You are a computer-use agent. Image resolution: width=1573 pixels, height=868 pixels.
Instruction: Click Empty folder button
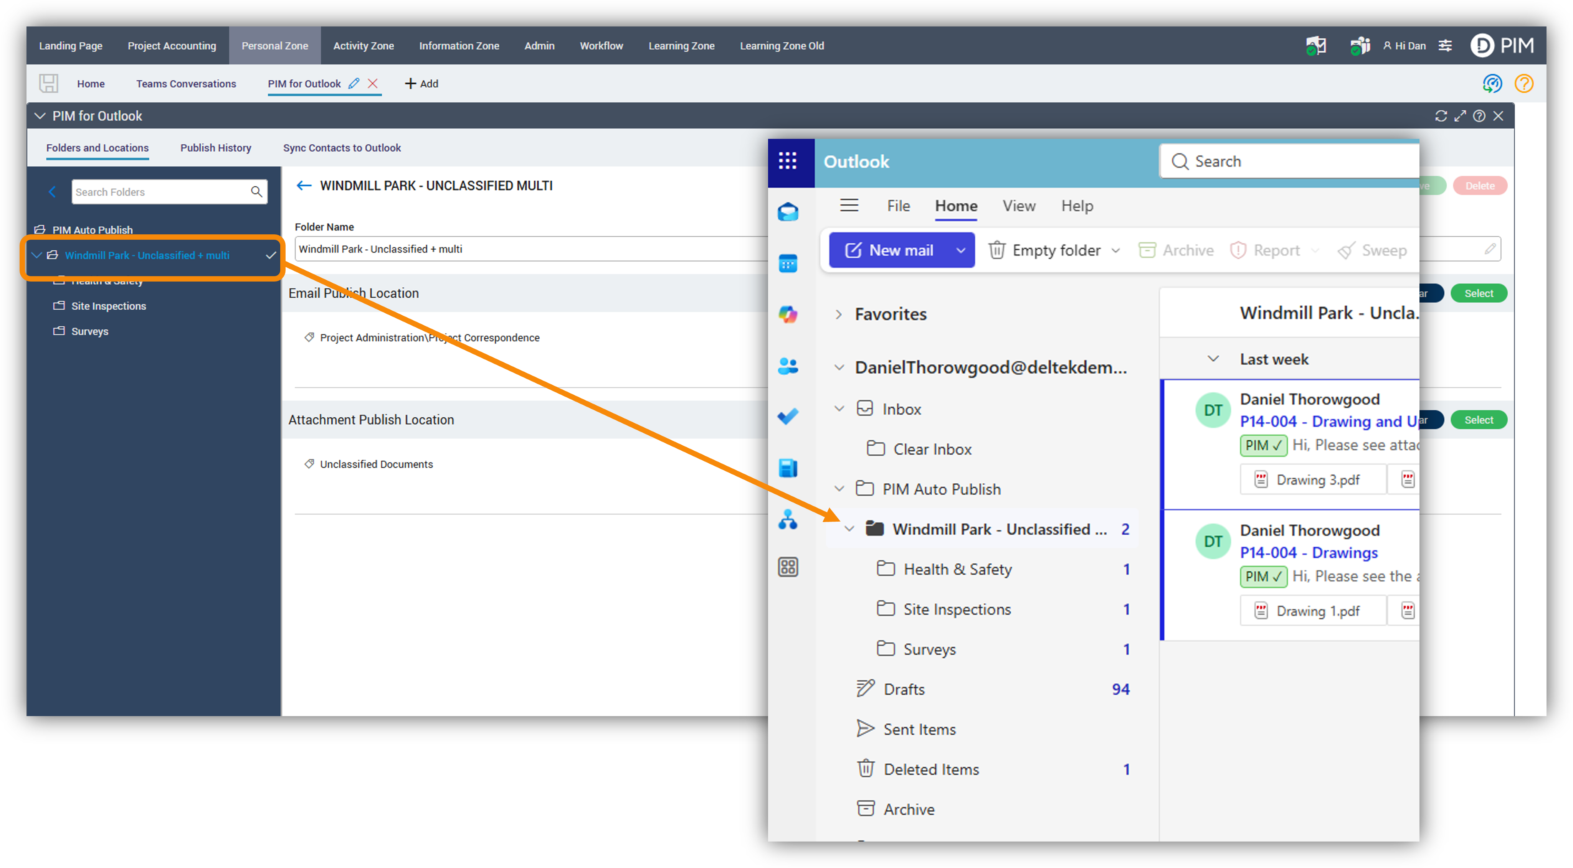[x=1046, y=250]
